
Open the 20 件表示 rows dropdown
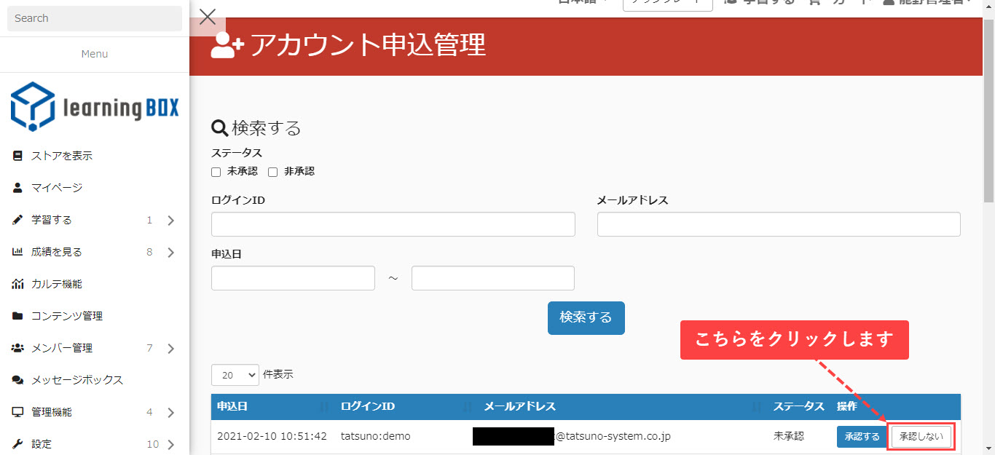(235, 375)
